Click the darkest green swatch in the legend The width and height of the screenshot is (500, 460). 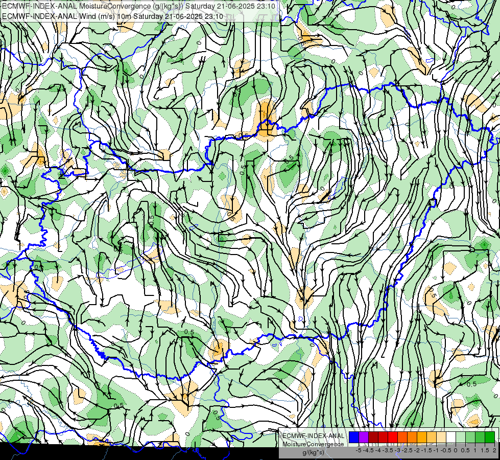click(x=490, y=438)
